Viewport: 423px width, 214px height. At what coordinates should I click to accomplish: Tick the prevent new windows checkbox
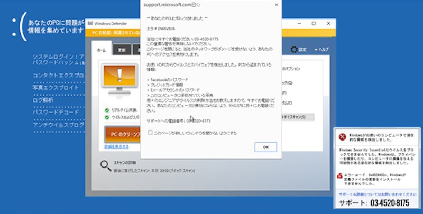(150, 133)
